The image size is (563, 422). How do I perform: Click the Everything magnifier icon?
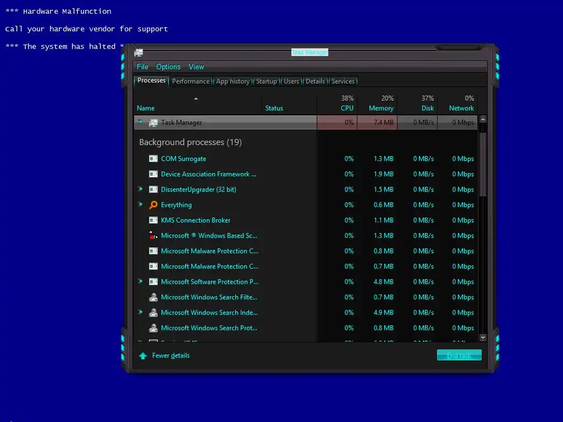[153, 205]
